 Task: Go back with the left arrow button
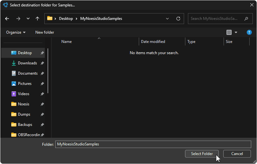pyautogui.click(x=7, y=19)
